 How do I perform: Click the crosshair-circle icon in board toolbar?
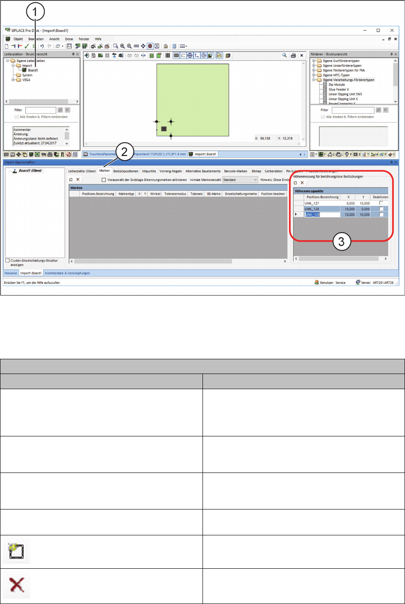pyautogui.click(x=190, y=56)
